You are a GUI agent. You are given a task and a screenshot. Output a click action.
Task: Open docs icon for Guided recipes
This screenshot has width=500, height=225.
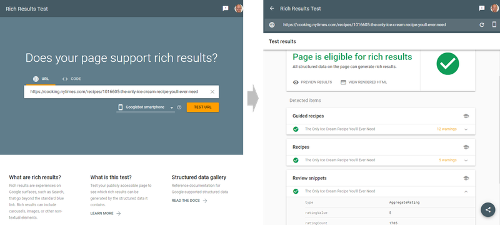click(x=466, y=116)
